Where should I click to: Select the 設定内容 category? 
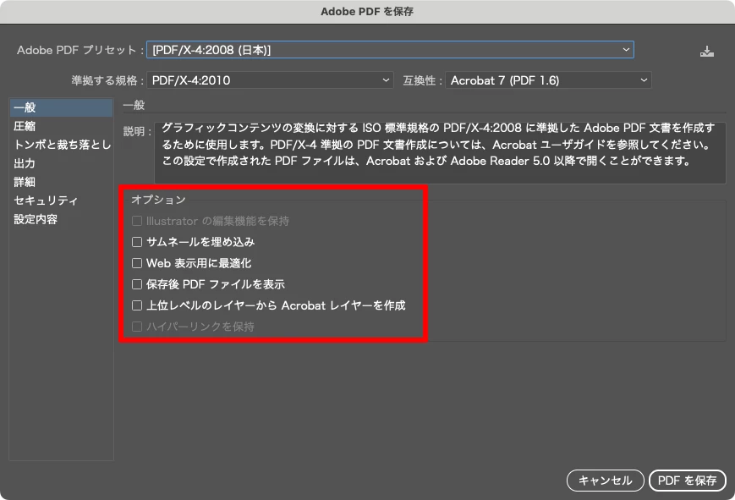coord(61,219)
